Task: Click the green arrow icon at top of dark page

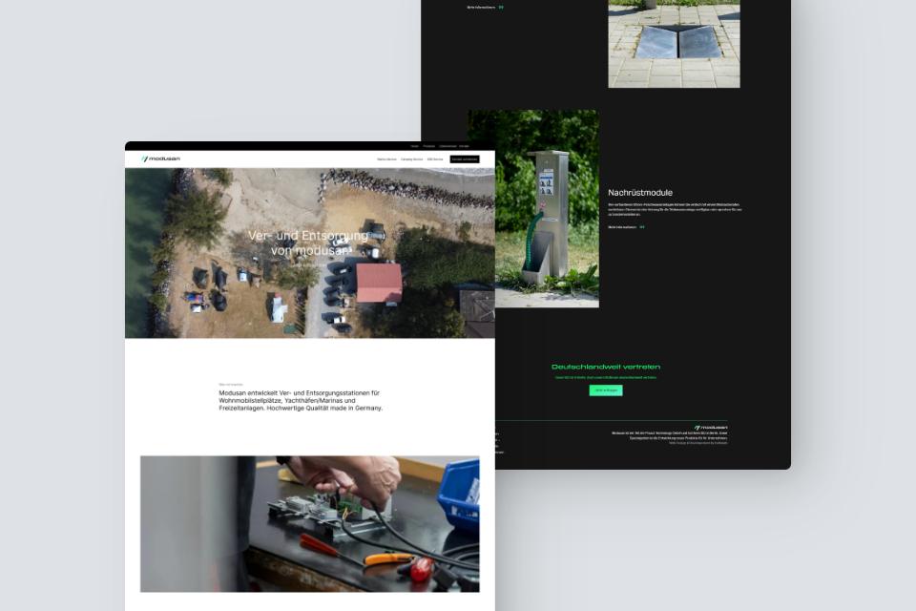Action: 501,7
